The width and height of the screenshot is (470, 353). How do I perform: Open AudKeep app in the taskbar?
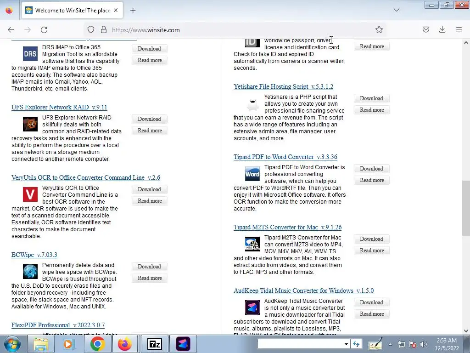click(183, 344)
